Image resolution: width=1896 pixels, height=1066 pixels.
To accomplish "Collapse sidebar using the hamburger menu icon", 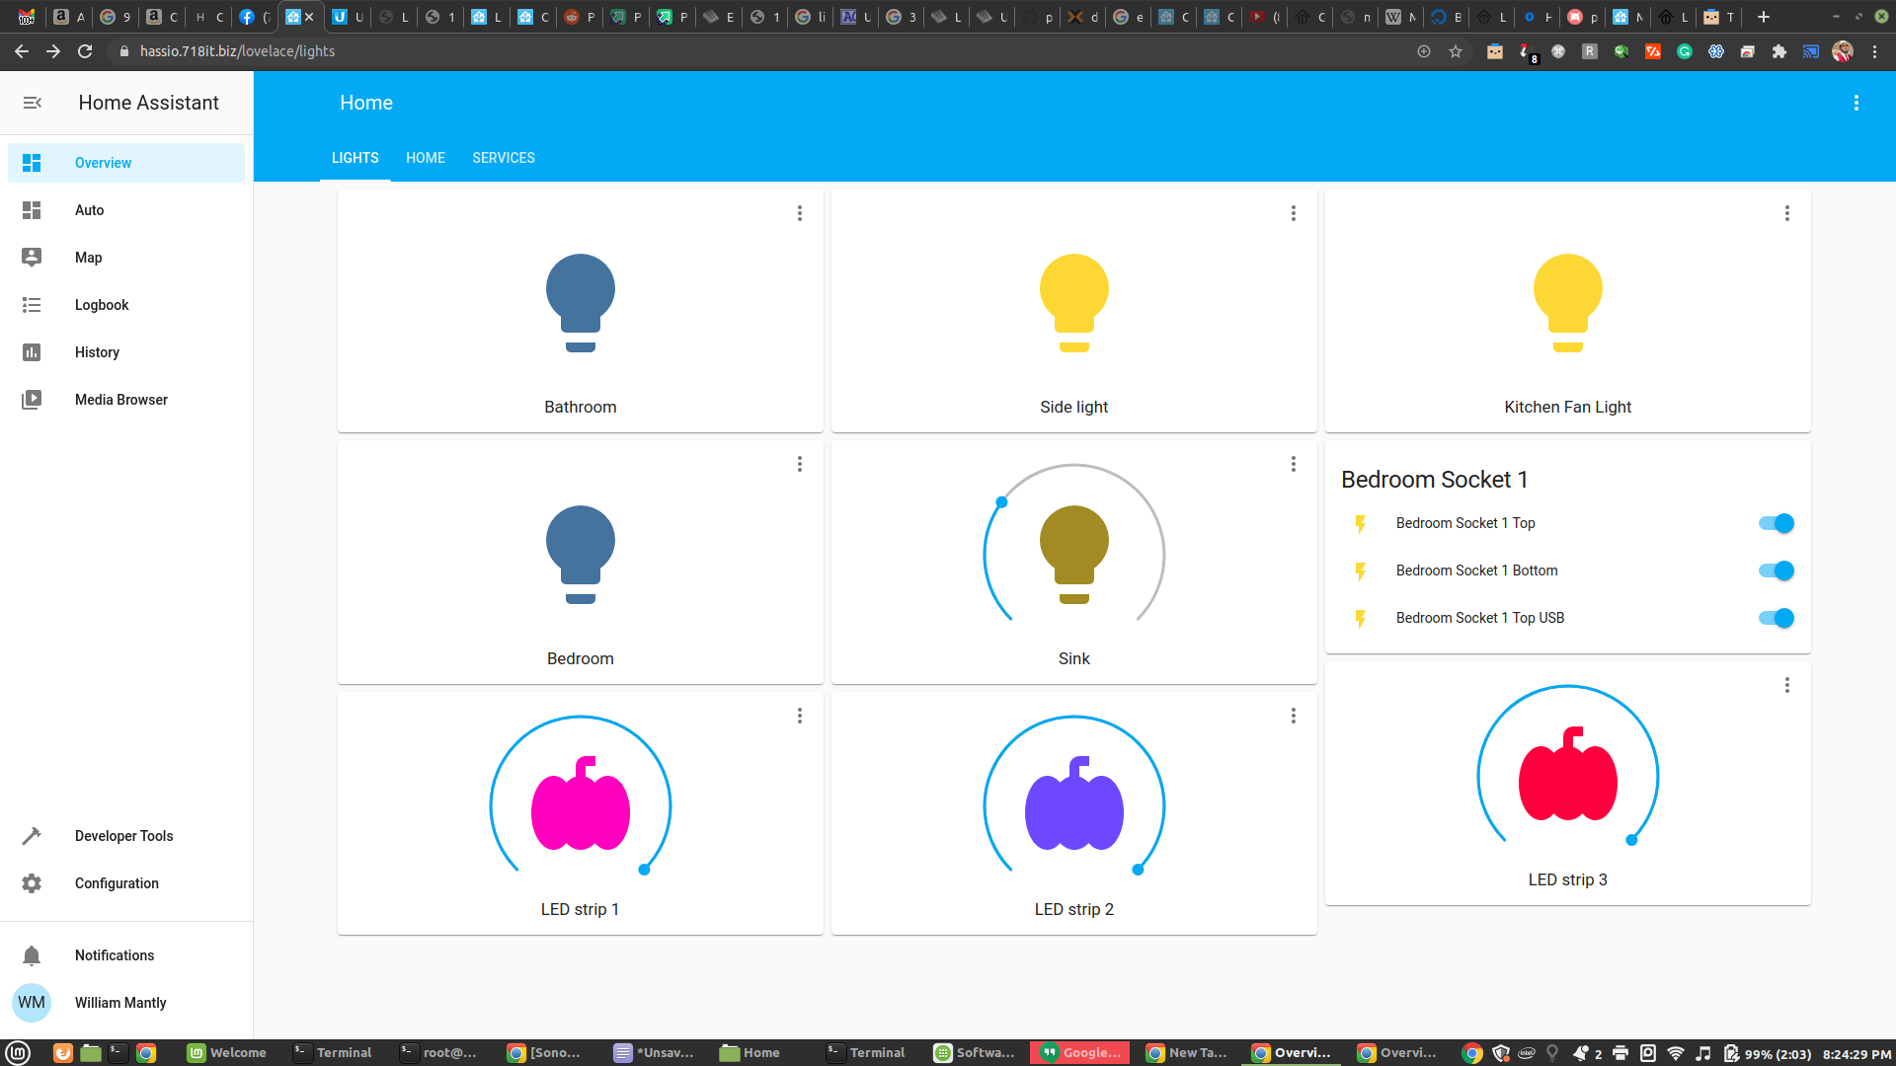I will (x=32, y=103).
